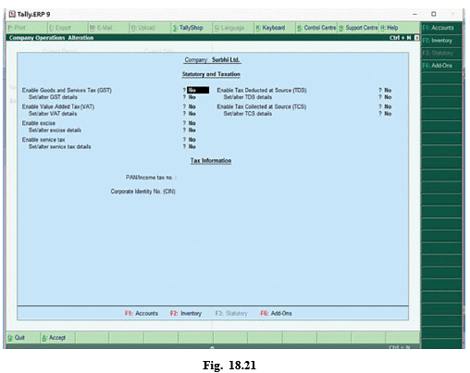Viewport: 470px width, 373px height.
Task: Click F2: Inventory in right sidebar
Action: [x=441, y=41]
